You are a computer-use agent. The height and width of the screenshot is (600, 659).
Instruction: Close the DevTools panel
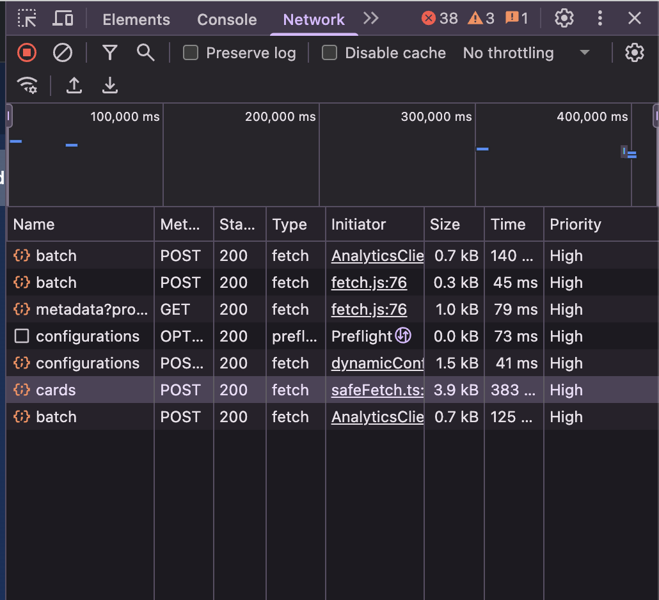point(634,19)
